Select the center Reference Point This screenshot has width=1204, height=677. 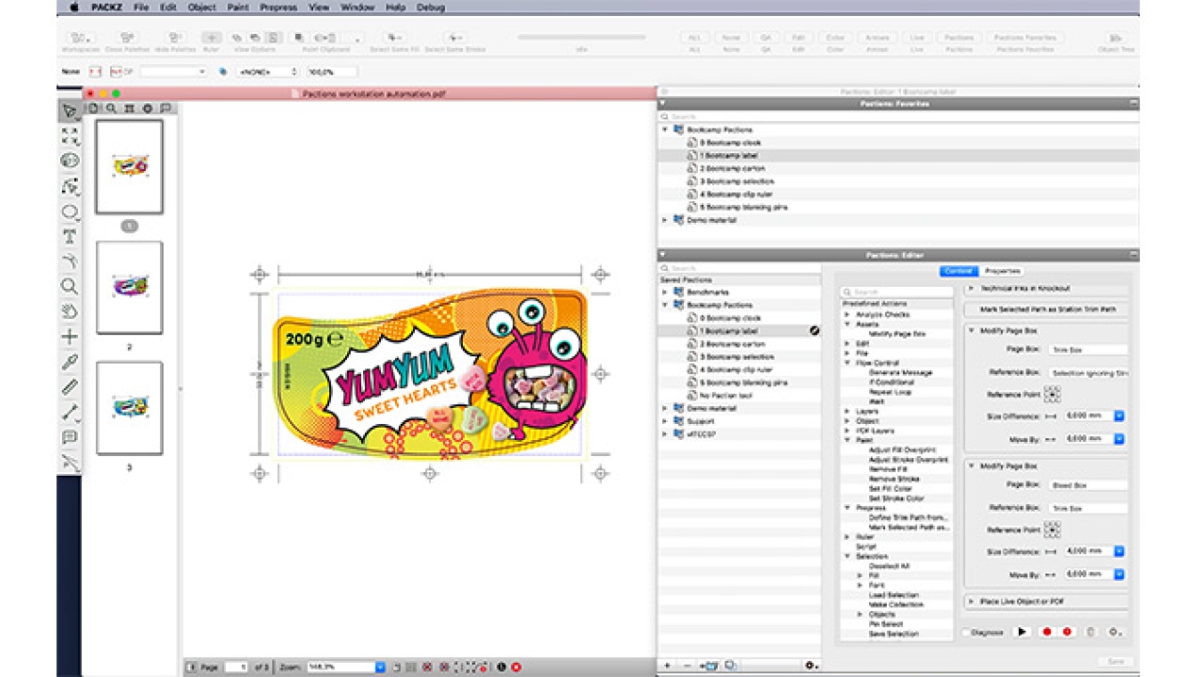(x=1053, y=393)
